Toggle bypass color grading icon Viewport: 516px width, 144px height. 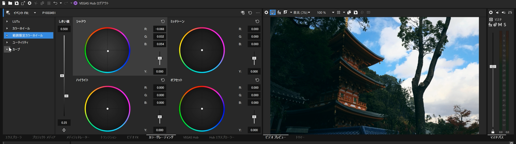click(243, 13)
